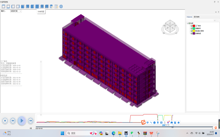
Task: Switch to the 阶段状态 tab
Action: 189,17
